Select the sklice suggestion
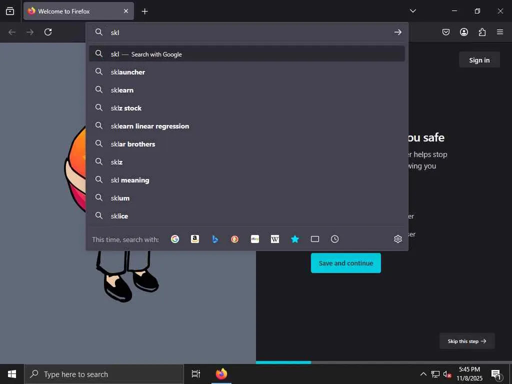 tap(247, 216)
